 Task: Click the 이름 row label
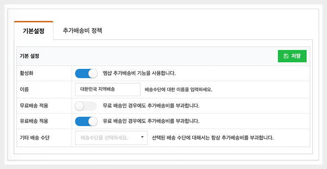24,90
